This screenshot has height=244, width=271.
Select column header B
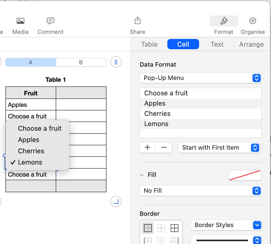81,62
